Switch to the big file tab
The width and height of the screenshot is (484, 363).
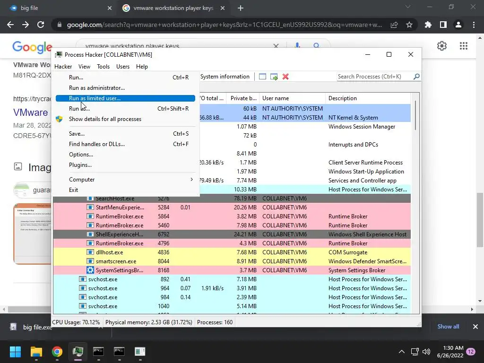coord(59,8)
